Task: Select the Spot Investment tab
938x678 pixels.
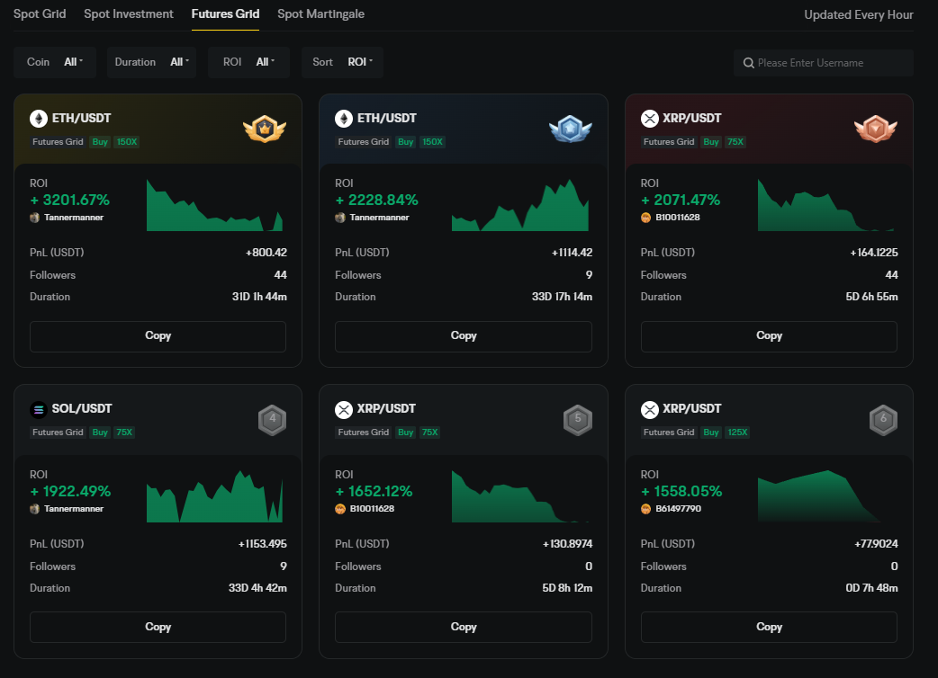Action: pyautogui.click(x=129, y=14)
